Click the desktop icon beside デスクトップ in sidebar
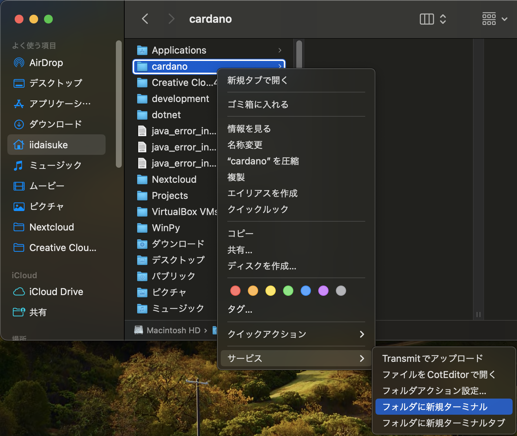This screenshot has width=517, height=436. click(19, 83)
